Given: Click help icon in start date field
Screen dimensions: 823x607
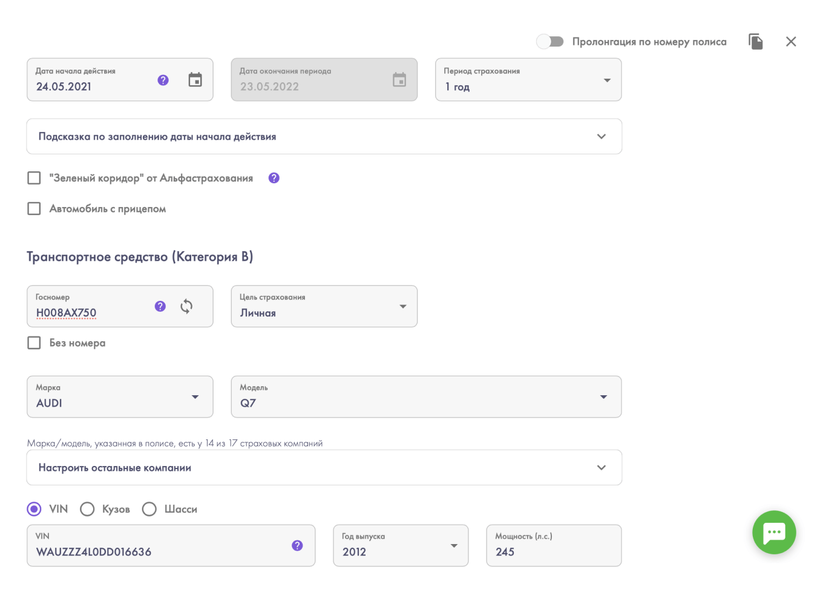Looking at the screenshot, I should click(x=163, y=80).
